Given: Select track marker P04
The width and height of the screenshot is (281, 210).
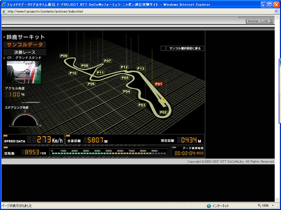Looking at the screenshot, I should click(126, 91).
